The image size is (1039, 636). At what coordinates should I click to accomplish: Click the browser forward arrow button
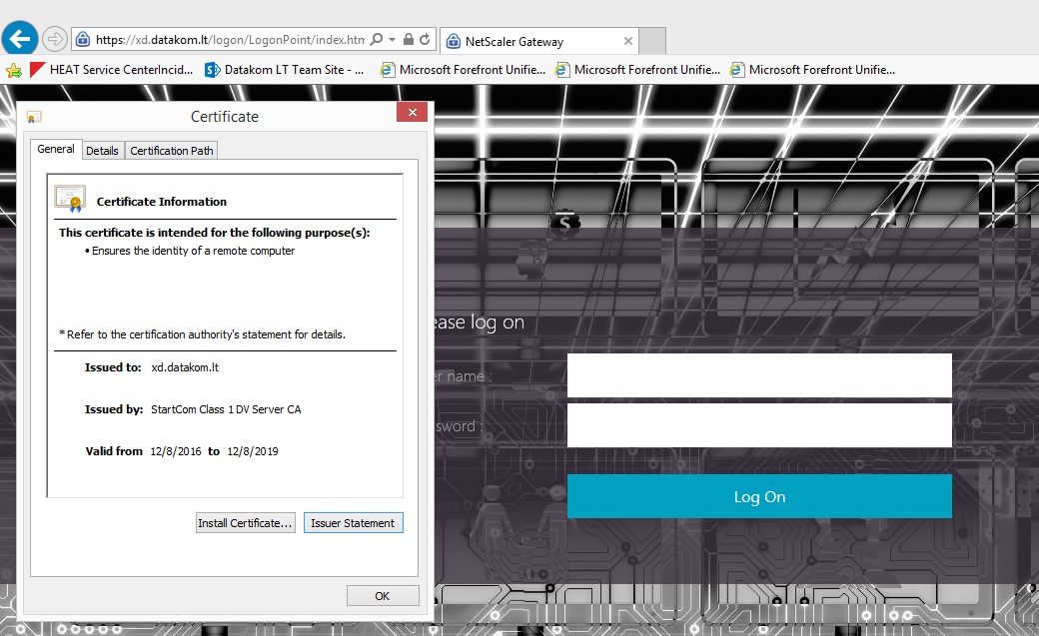coord(54,39)
